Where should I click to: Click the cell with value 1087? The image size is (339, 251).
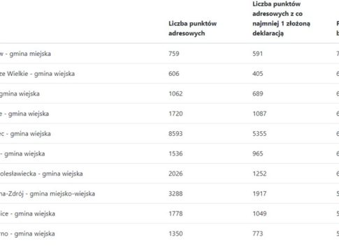click(259, 114)
